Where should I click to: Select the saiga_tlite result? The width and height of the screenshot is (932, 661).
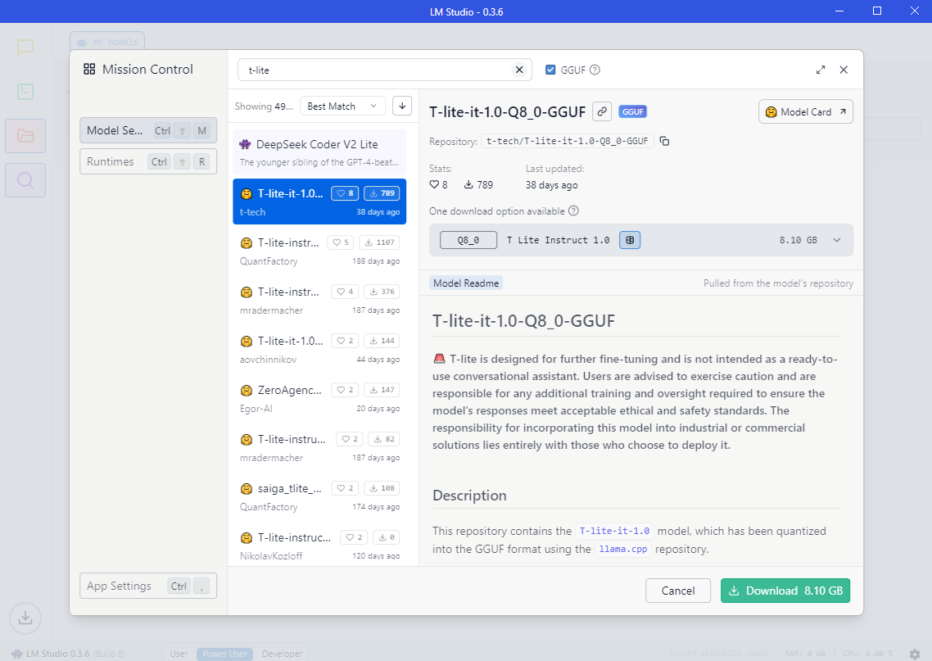319,497
